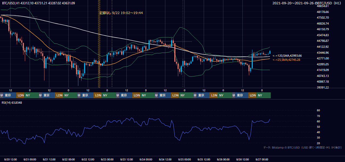Click RSI scale value 70
The image size is (345, 162).
point(318,116)
